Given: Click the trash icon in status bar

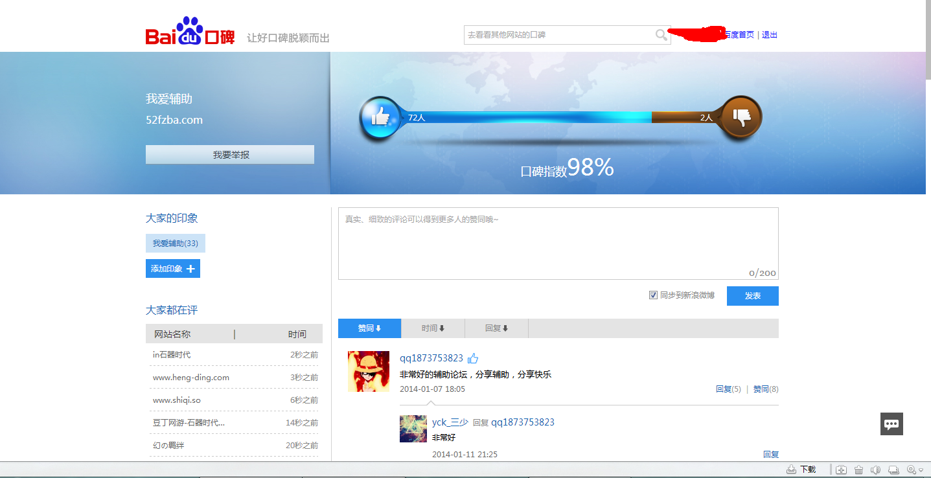Looking at the screenshot, I should (x=858, y=470).
